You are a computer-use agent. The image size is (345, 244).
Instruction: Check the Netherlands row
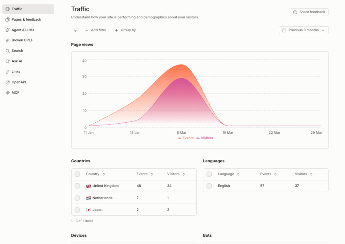point(77,198)
